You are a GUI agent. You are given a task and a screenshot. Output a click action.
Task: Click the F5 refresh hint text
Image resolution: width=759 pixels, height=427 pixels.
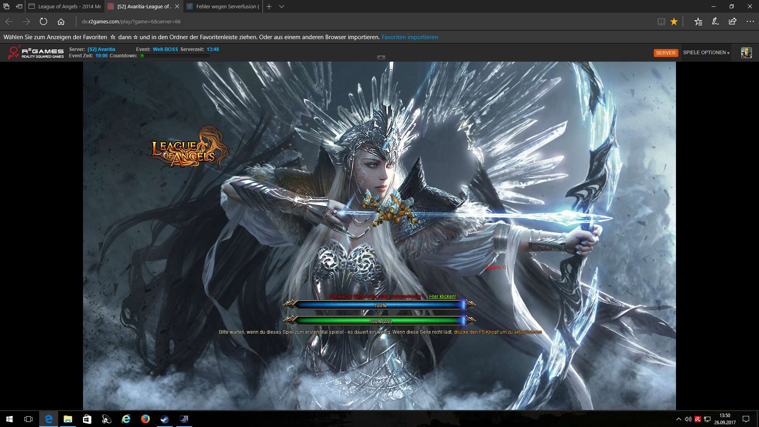click(498, 332)
